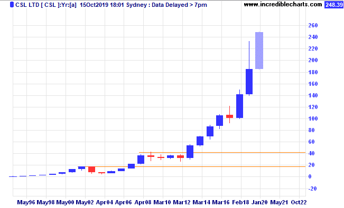Click the 180 price axis label

pos(313,72)
